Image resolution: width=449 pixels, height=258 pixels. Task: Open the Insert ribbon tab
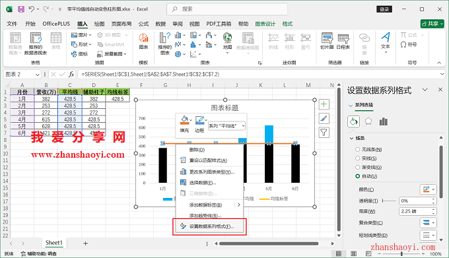82,24
